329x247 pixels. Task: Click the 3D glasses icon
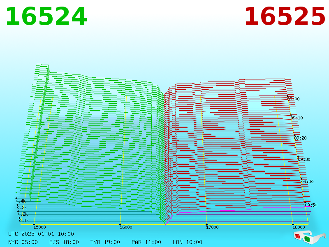point(310,237)
